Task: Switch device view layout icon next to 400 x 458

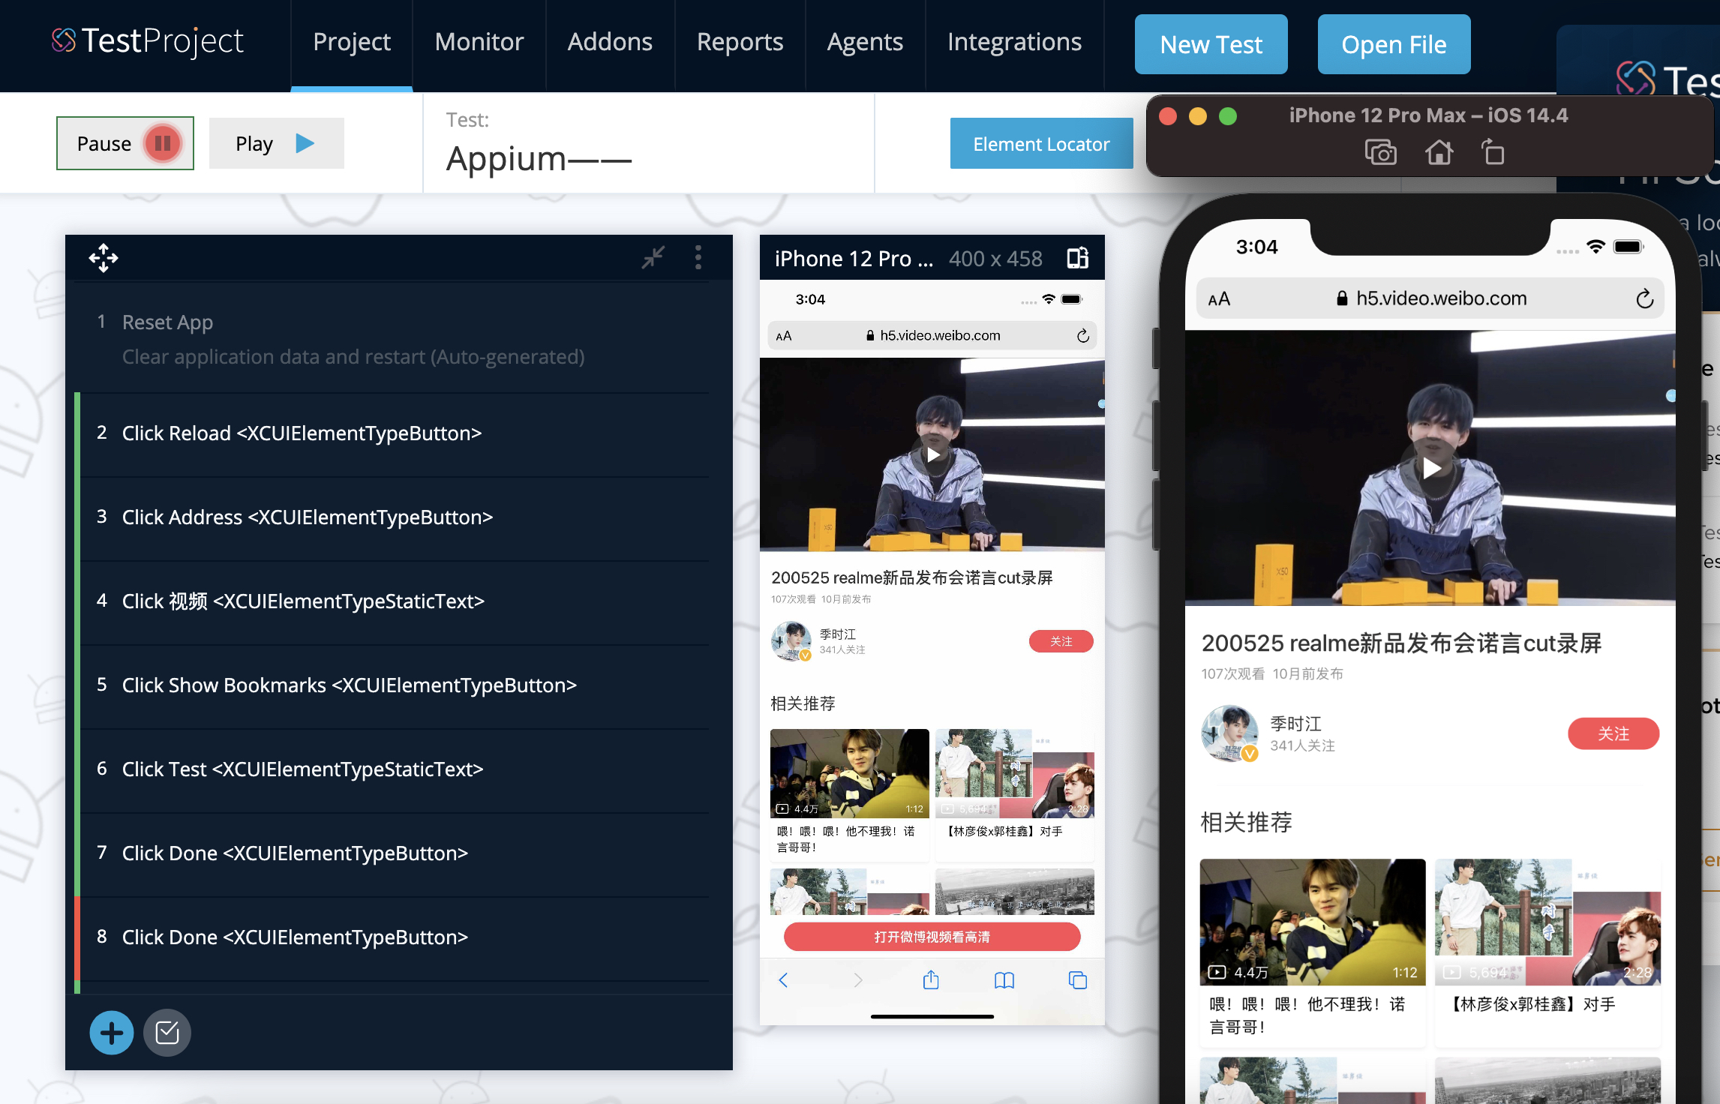Action: point(1078,258)
